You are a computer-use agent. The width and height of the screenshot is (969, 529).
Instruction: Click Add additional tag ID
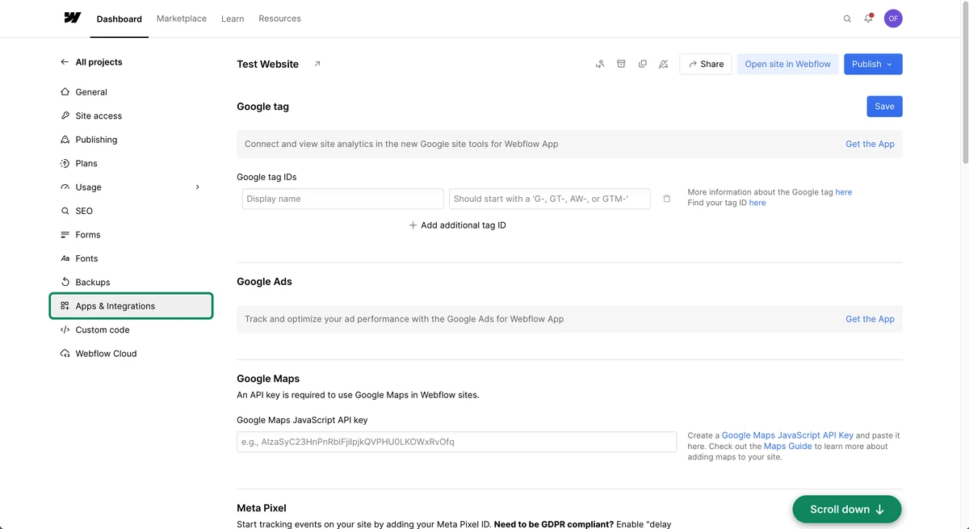point(457,225)
